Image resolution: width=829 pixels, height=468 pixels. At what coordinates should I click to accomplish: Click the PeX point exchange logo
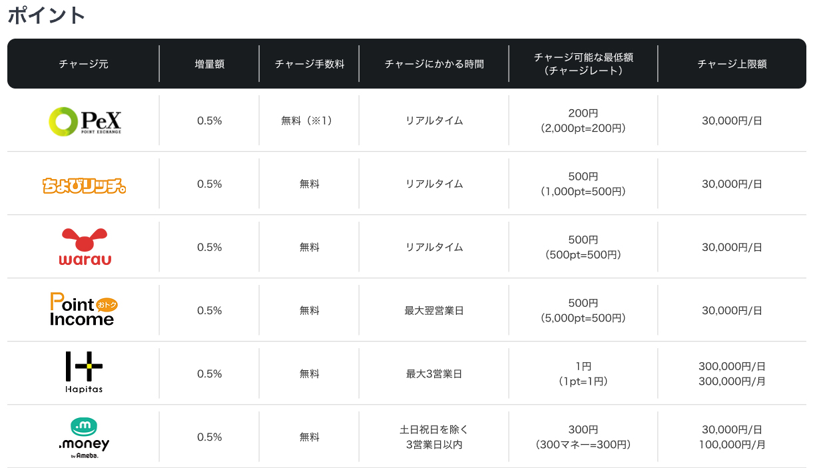click(84, 121)
